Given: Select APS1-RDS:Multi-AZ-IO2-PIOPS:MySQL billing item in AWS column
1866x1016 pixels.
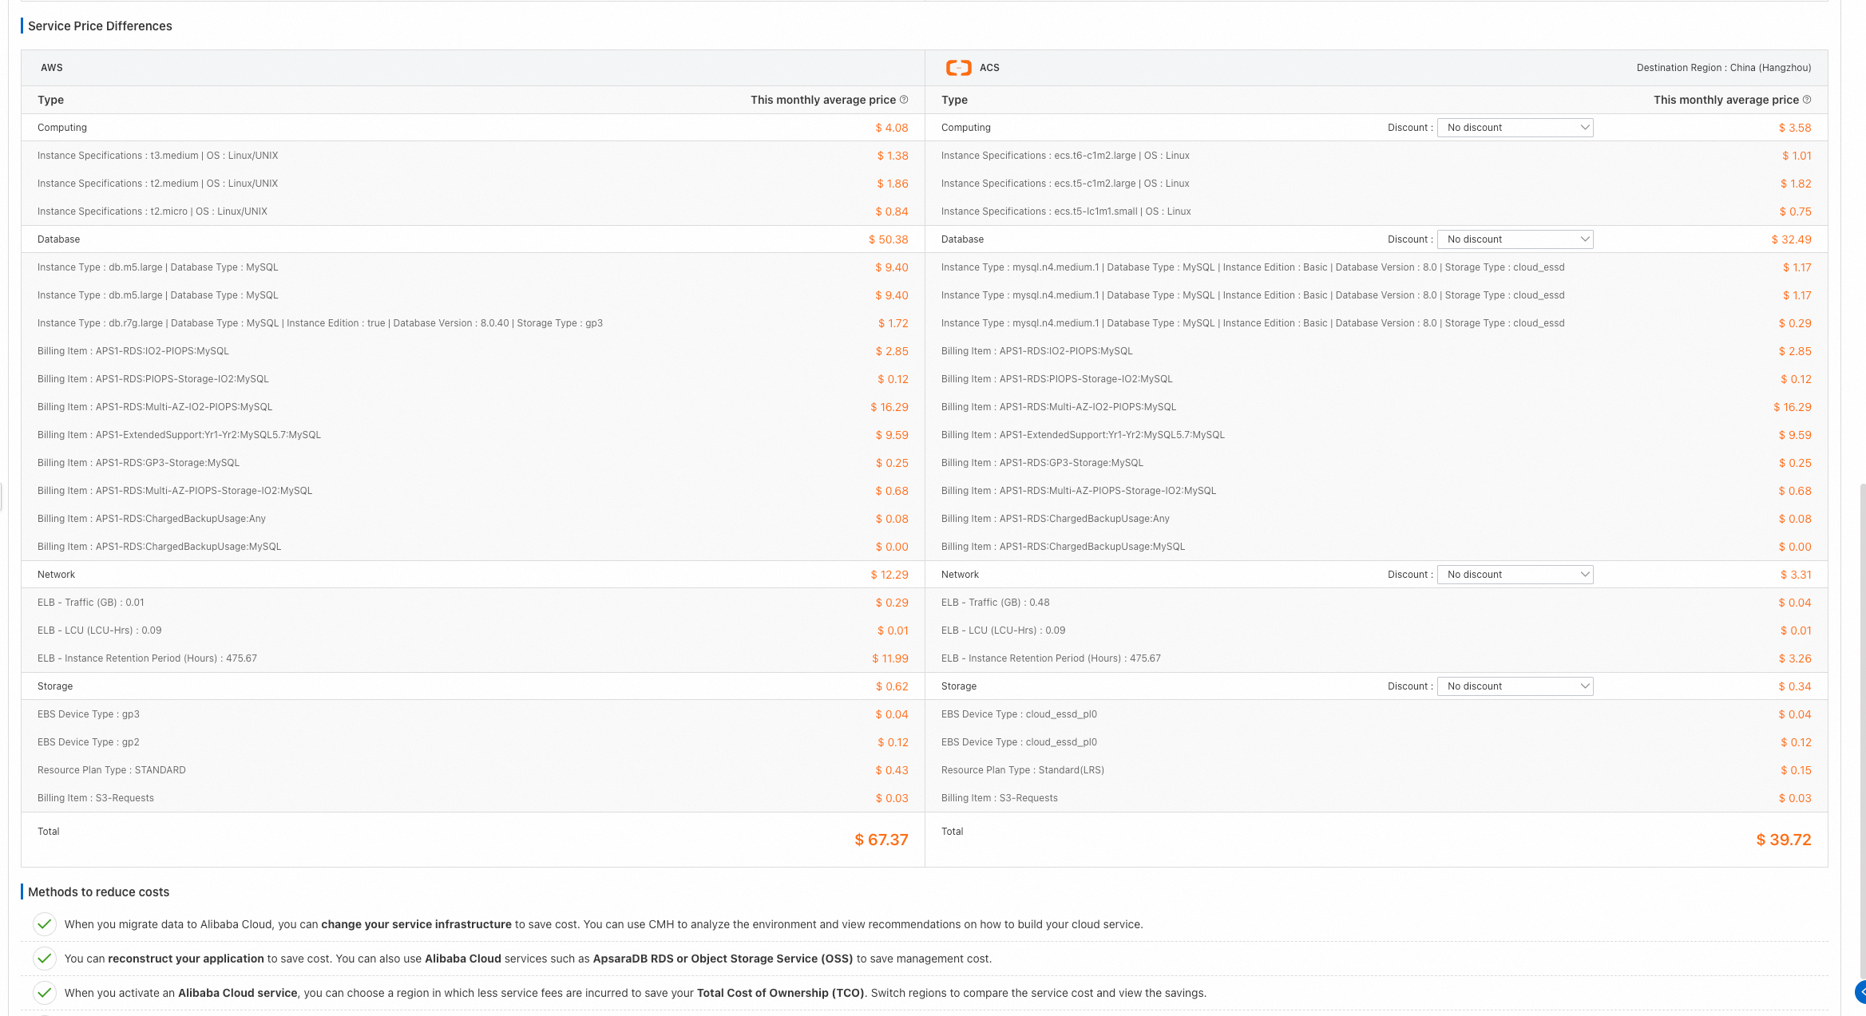Looking at the screenshot, I should (473, 407).
